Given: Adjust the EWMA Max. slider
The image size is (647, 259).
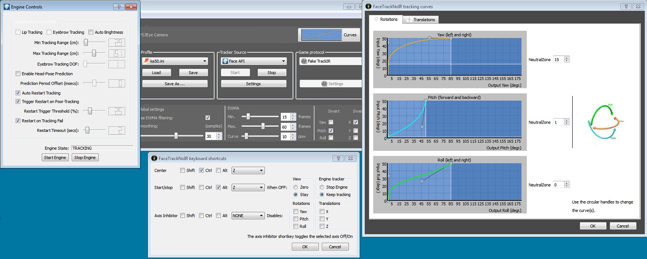Looking at the screenshot, I should [x=262, y=126].
